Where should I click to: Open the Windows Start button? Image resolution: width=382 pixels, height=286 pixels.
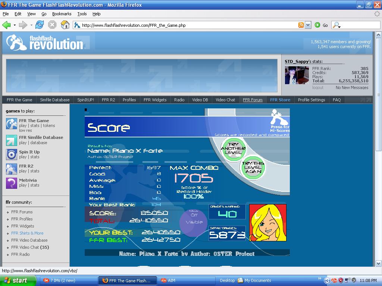pyautogui.click(x=18, y=280)
